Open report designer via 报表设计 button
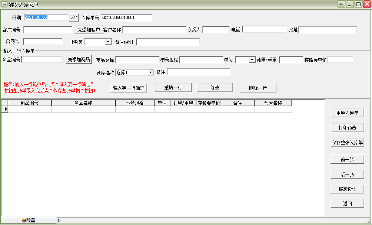The height and width of the screenshot is (225, 372). point(347,189)
